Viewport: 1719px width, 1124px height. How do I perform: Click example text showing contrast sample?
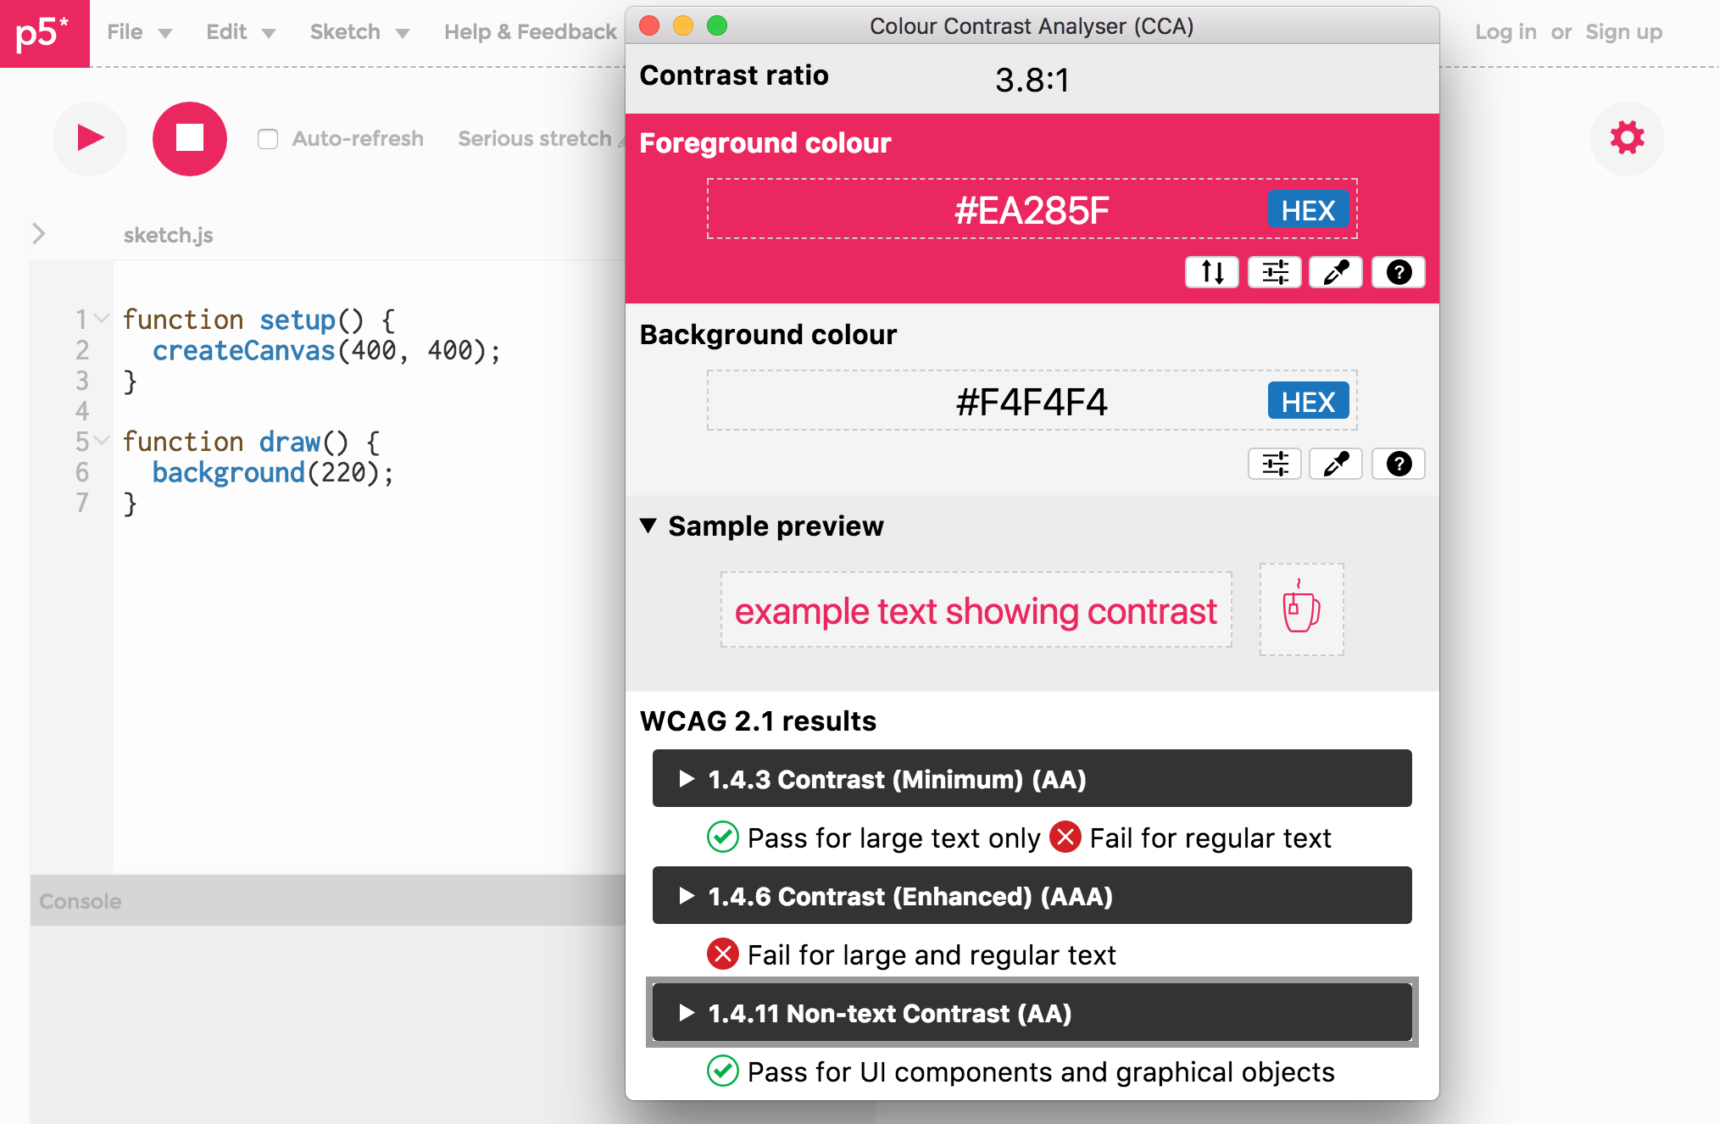coord(976,610)
